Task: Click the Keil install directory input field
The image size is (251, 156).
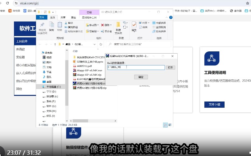Action: (136, 67)
